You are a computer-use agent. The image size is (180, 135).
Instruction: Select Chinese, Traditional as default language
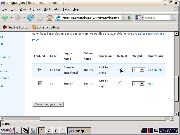[x=120, y=69]
